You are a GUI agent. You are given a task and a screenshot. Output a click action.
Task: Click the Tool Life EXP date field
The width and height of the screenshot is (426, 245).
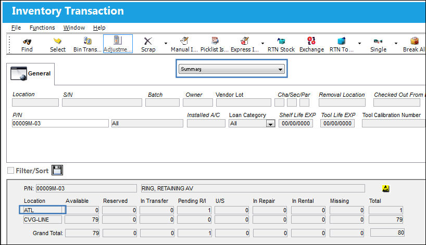coord(337,123)
